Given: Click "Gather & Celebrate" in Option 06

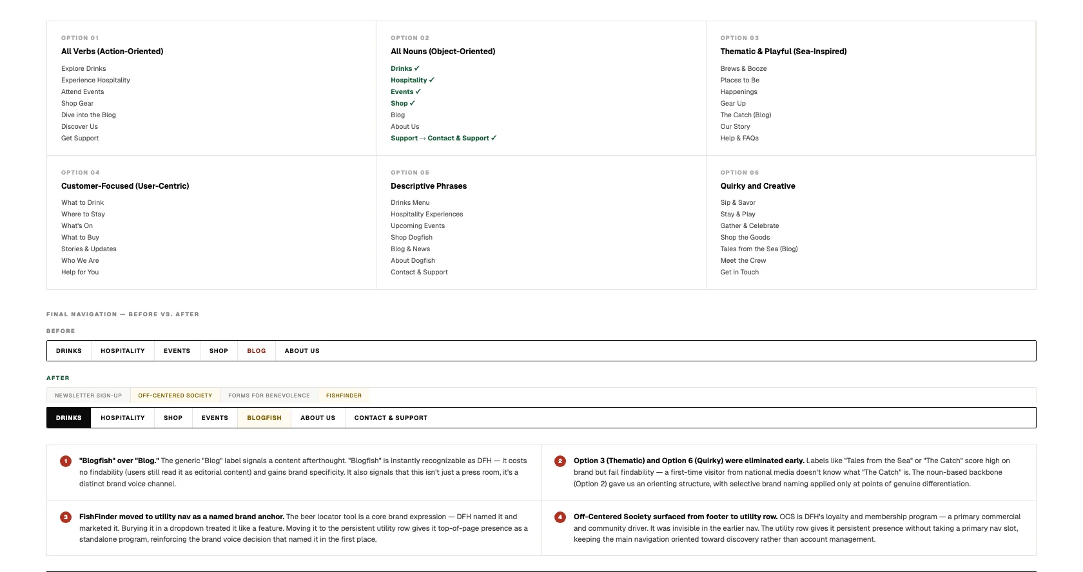Looking at the screenshot, I should 750,226.
